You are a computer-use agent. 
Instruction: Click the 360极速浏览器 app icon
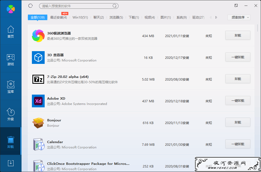(38, 36)
